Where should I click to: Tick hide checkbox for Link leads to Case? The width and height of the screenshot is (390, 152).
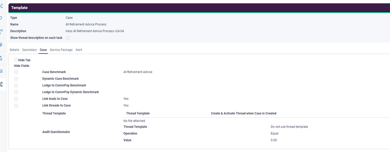16,99
